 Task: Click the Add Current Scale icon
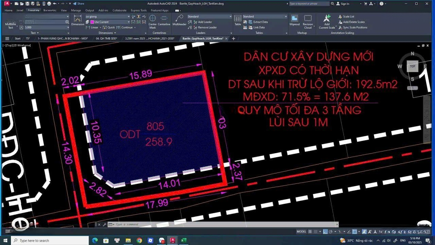(327, 20)
